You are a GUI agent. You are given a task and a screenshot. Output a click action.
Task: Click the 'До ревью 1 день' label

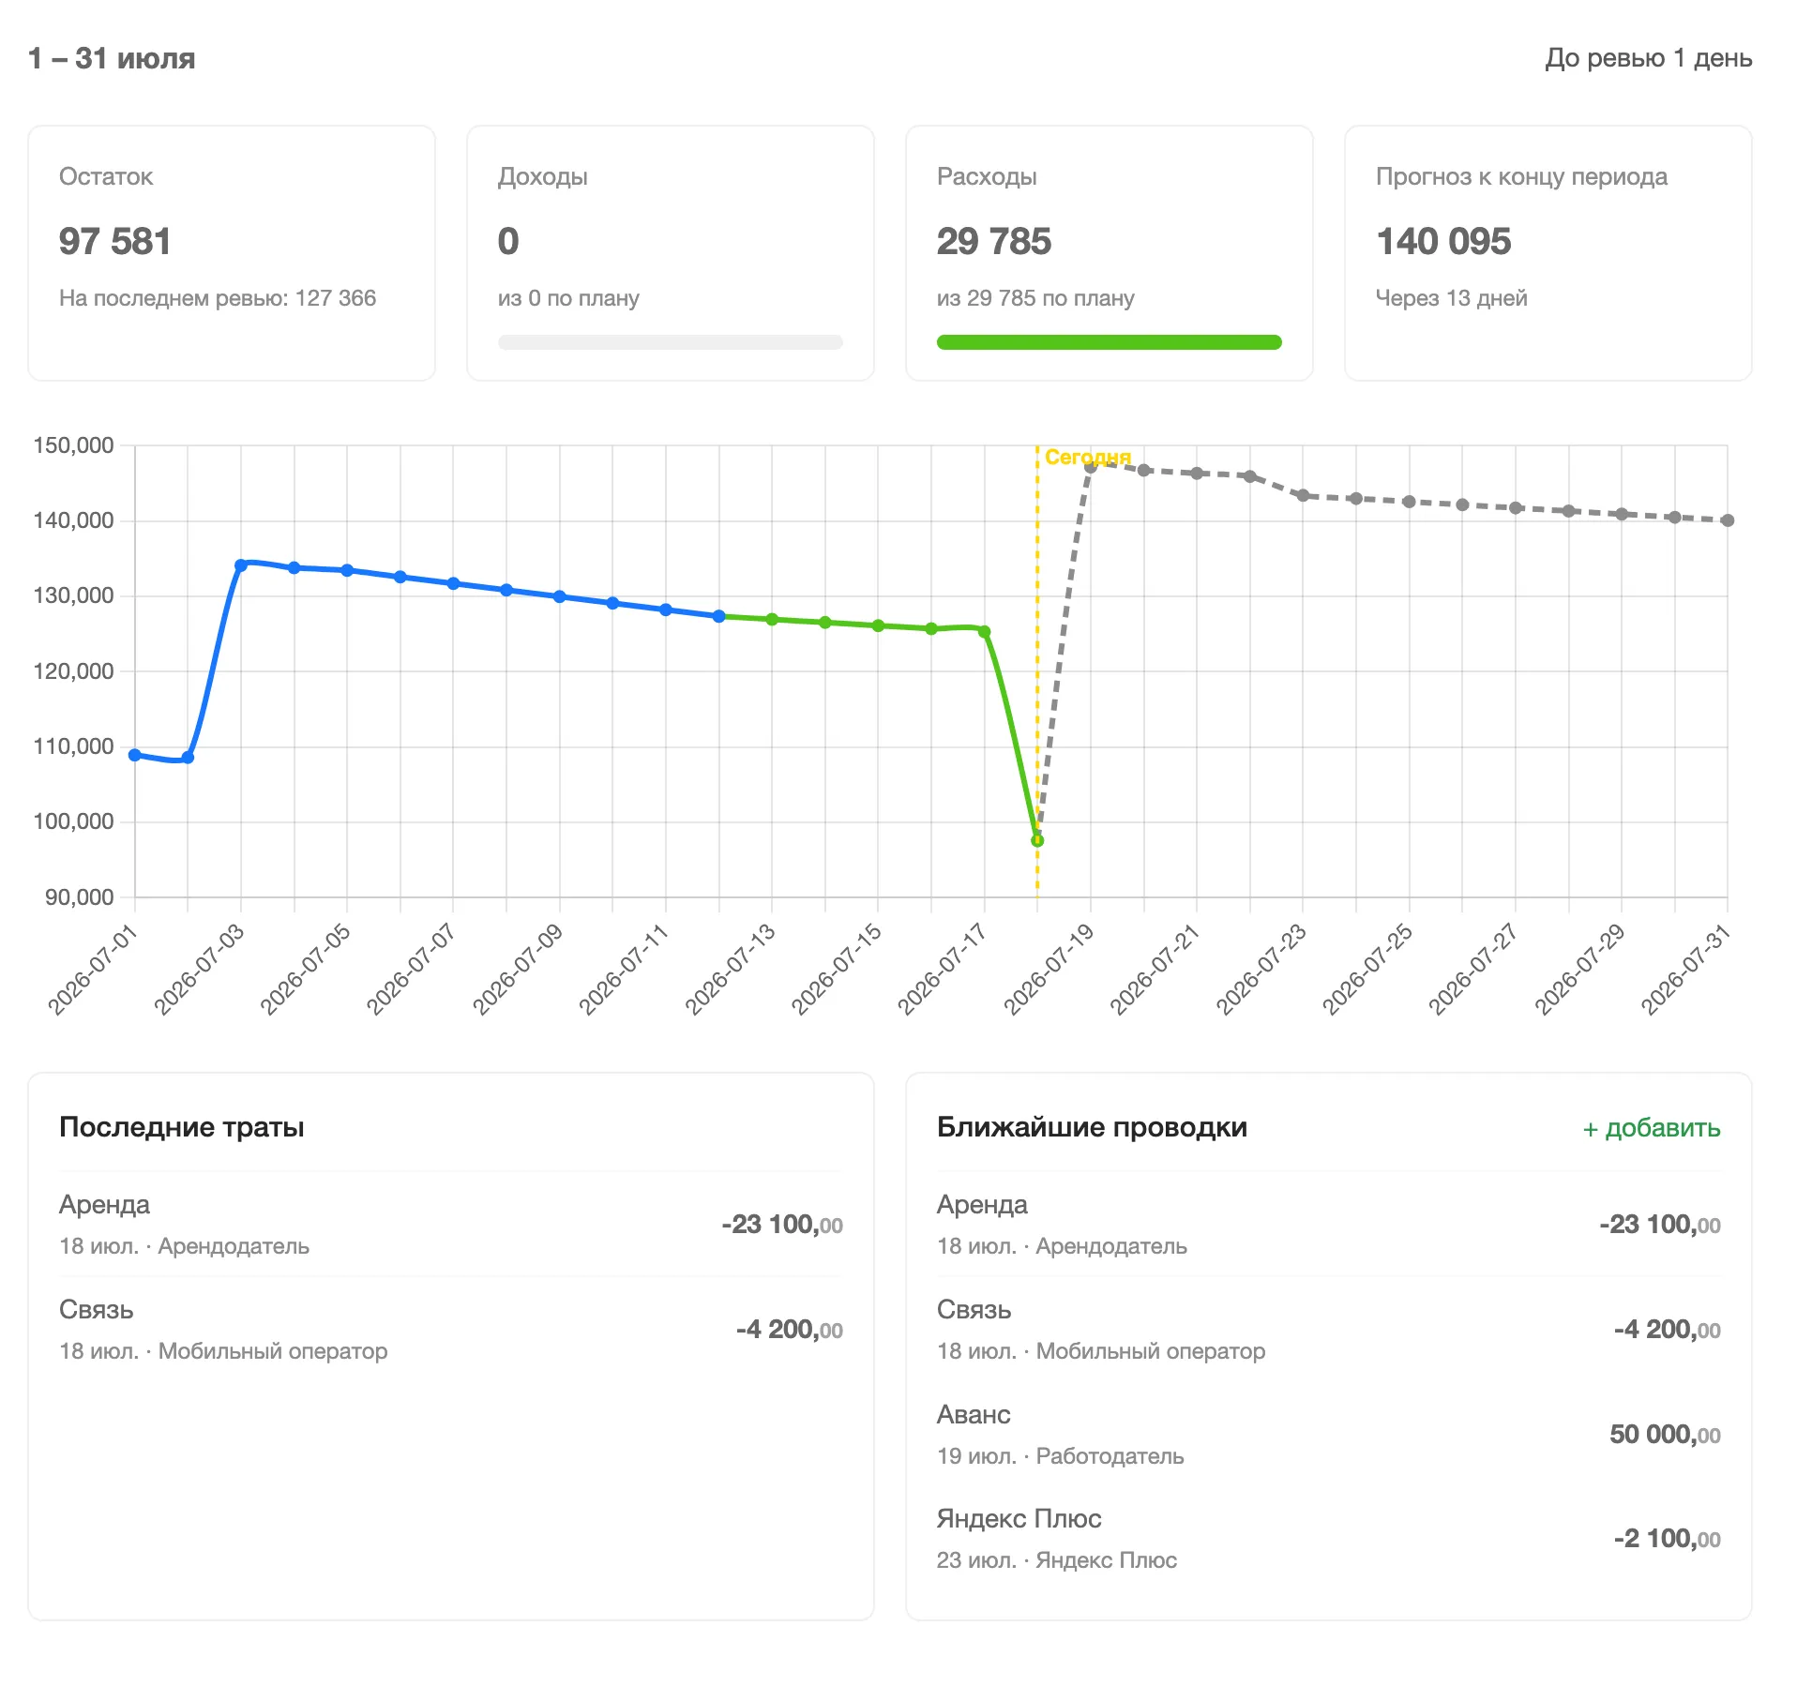click(1649, 58)
